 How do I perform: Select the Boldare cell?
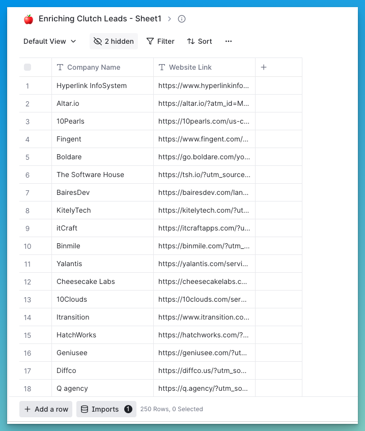click(x=102, y=157)
